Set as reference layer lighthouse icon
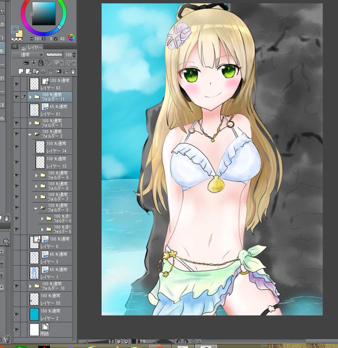 pyautogui.click(x=33, y=62)
